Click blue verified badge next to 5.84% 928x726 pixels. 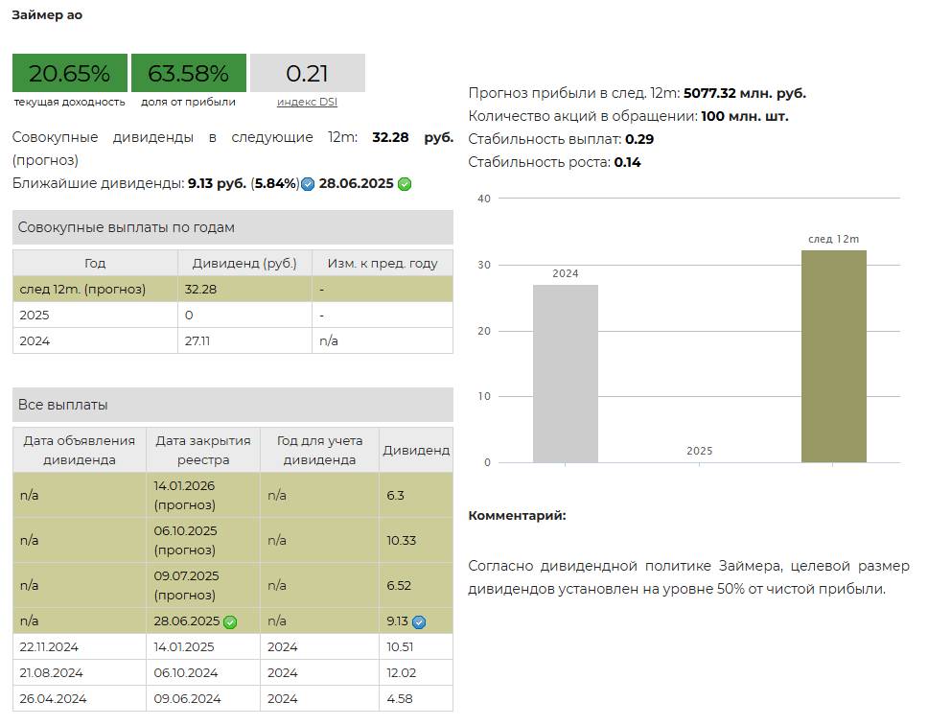(308, 184)
